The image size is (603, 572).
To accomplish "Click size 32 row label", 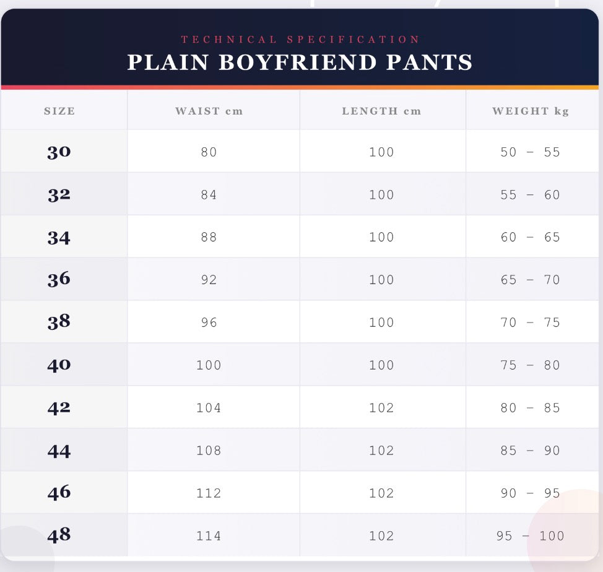I will [x=59, y=194].
